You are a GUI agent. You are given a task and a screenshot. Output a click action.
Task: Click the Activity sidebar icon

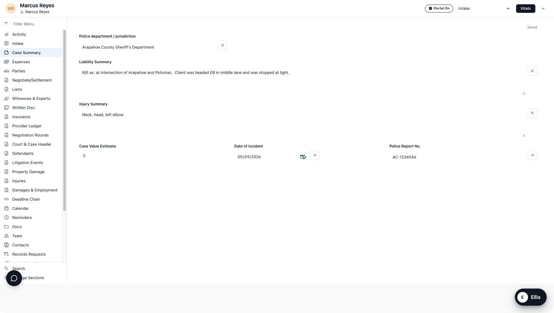click(x=6, y=35)
